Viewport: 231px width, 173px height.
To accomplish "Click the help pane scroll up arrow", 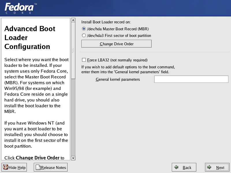I will pos(73,20).
